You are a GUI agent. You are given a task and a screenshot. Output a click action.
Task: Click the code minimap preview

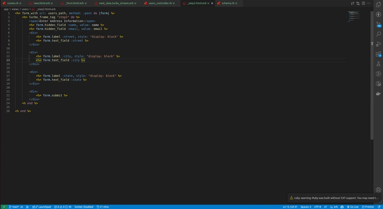[354, 16]
